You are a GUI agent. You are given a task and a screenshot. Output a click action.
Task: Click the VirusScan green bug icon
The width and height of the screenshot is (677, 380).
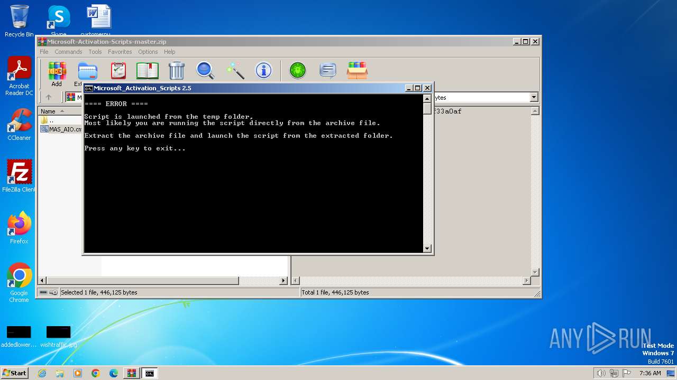pos(298,71)
